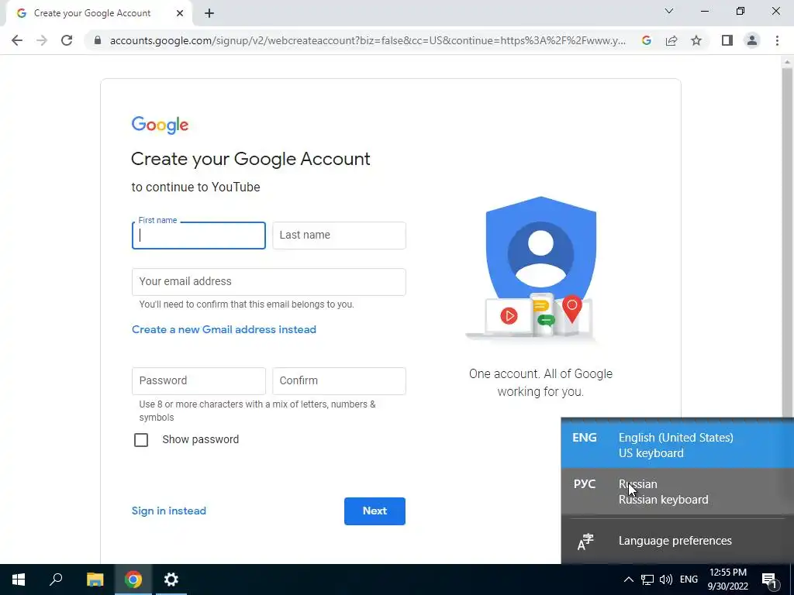This screenshot has width=794, height=595.
Task: Click the browser forward arrow
Action: point(42,40)
